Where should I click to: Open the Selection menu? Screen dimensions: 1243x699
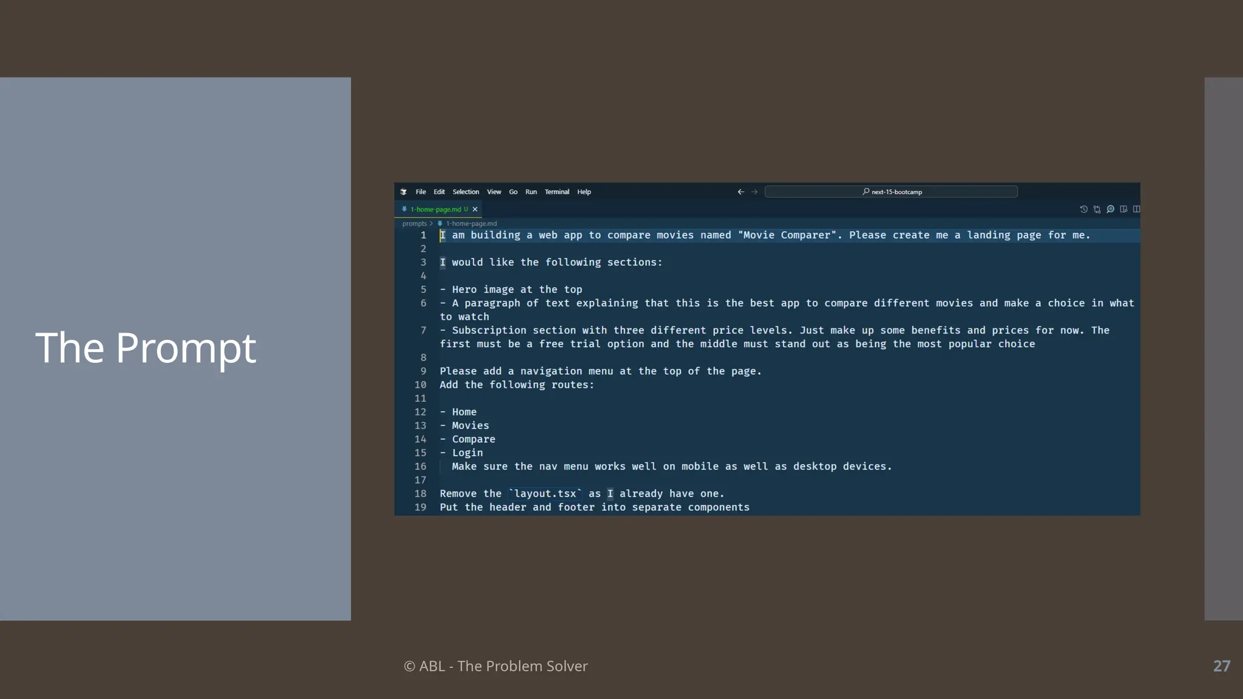[x=466, y=192]
